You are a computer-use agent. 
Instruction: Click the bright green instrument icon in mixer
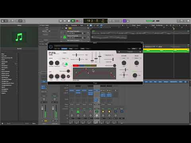(78, 112)
